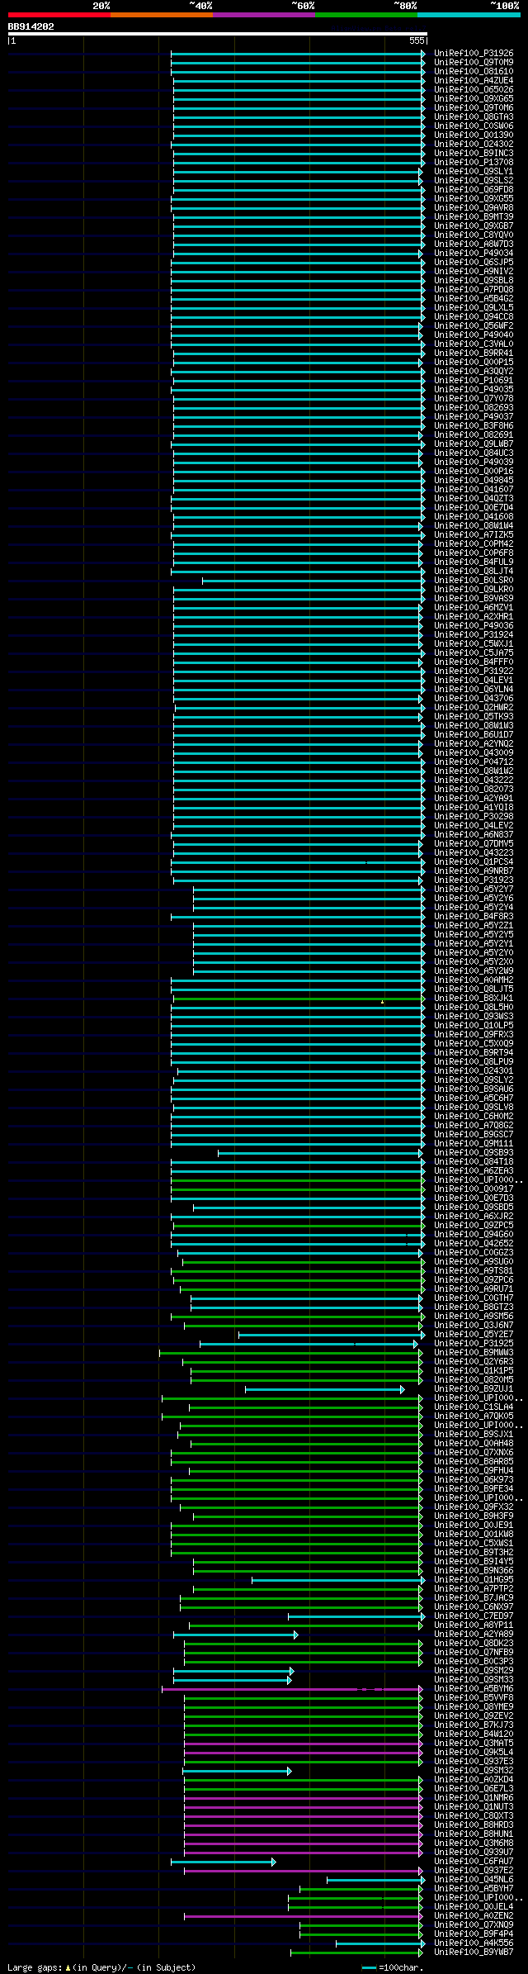
Task: Select the UniRef100_A5Y2Y7 label
Action: pos(474,890)
